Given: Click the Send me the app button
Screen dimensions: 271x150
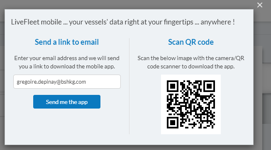Looking at the screenshot, I should [67, 102].
